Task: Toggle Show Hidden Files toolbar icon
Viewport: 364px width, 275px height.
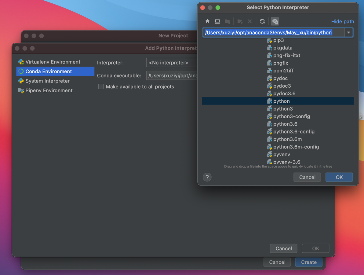Action: (275, 21)
